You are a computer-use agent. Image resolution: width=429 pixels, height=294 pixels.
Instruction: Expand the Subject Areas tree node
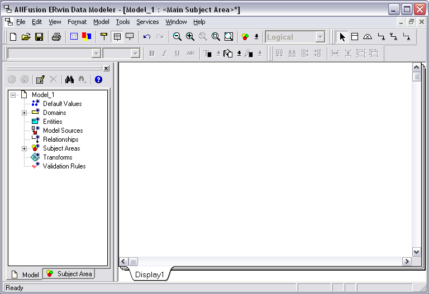(x=24, y=148)
